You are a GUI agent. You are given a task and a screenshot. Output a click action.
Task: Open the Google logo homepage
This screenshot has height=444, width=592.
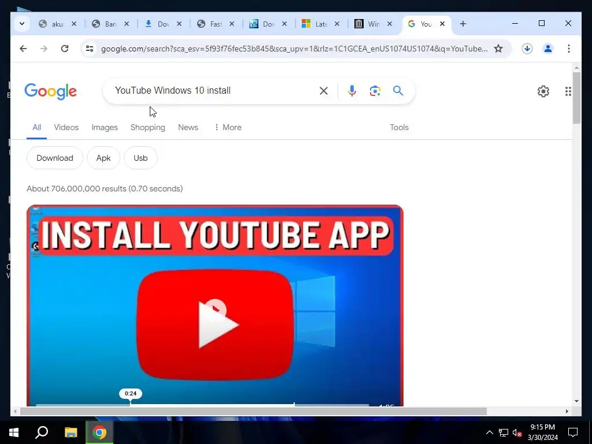[51, 91]
